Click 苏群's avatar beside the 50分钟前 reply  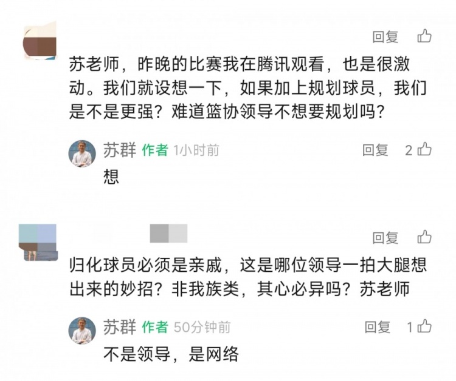[x=82, y=331]
